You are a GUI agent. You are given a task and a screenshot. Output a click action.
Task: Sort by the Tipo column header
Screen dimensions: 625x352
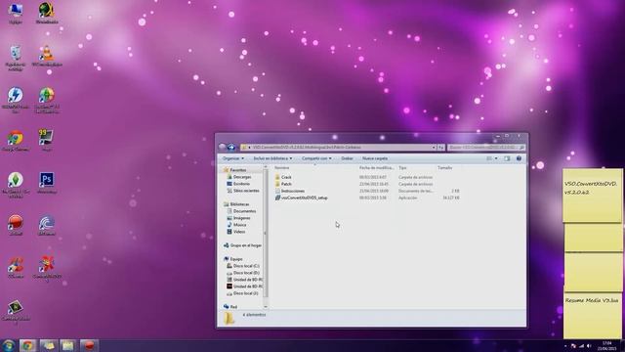(402, 168)
